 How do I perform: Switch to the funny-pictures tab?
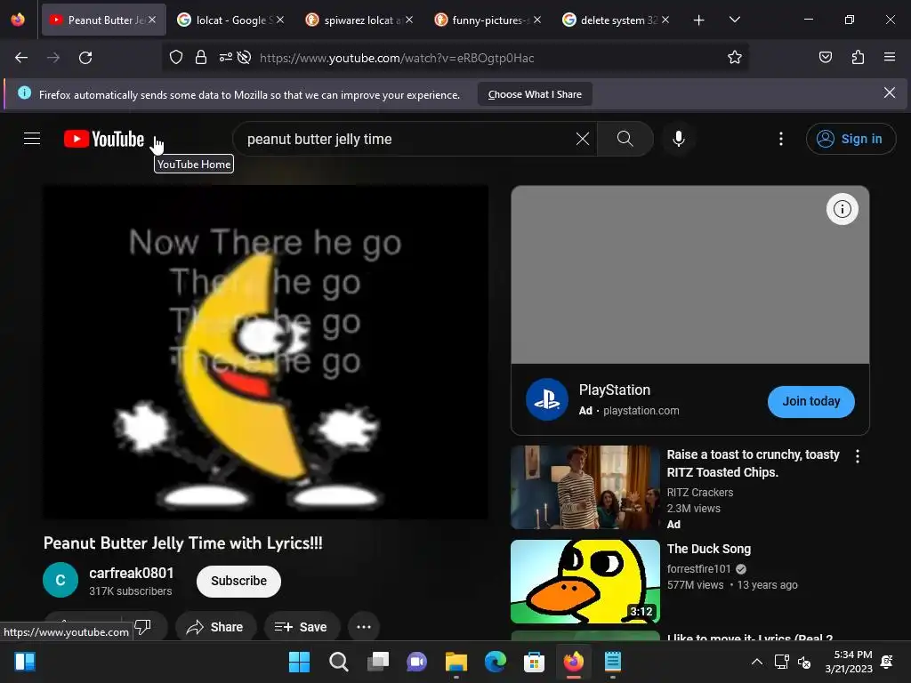(x=487, y=20)
